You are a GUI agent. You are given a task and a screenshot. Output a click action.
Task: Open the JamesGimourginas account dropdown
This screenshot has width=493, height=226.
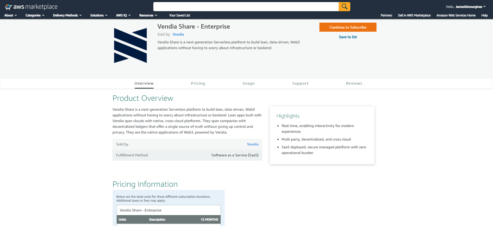coord(470,7)
